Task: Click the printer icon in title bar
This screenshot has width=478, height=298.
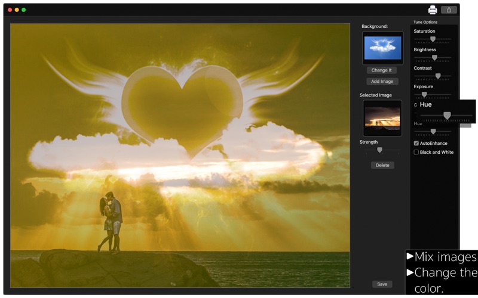Action: pos(433,10)
